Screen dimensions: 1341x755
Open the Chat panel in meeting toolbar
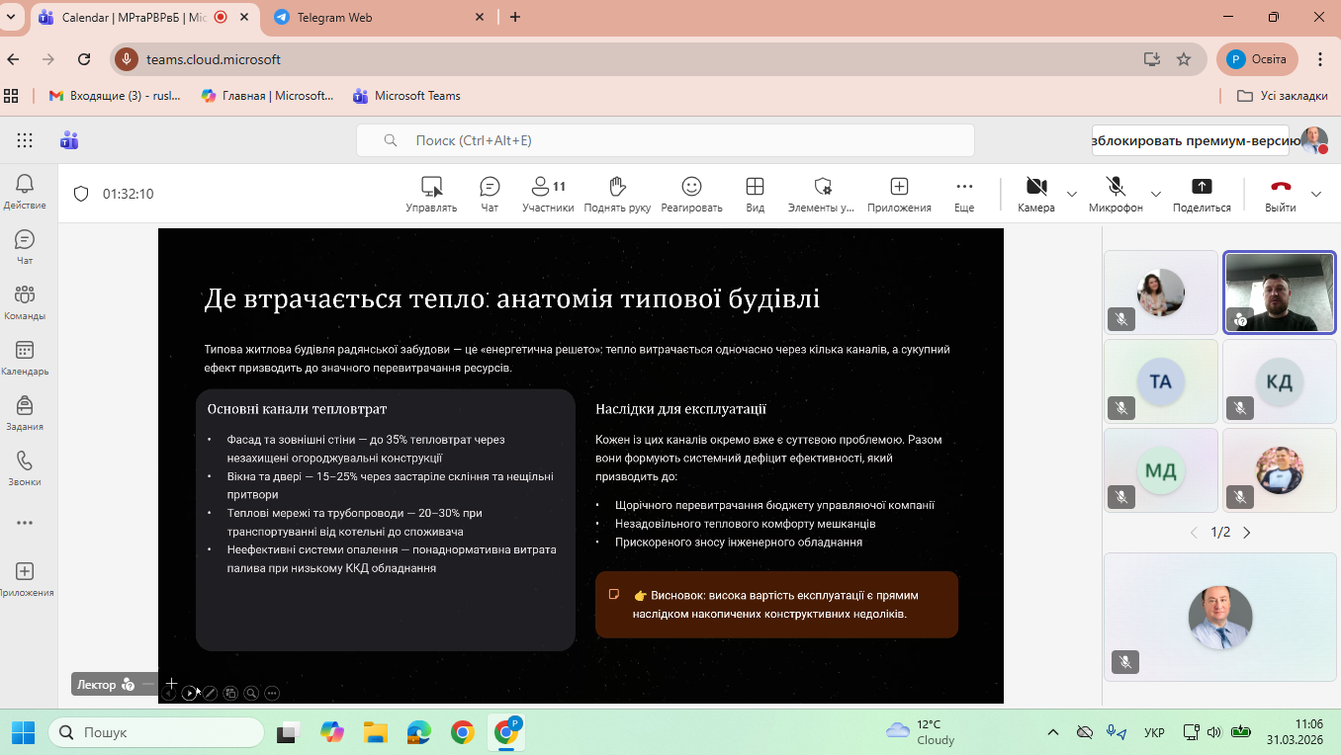(490, 194)
